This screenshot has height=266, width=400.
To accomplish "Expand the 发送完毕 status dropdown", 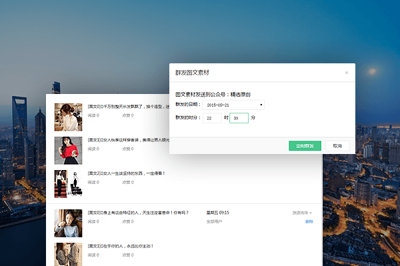I will click(x=302, y=213).
